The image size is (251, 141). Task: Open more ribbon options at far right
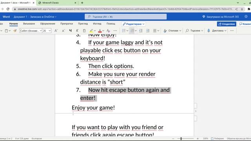(232, 31)
